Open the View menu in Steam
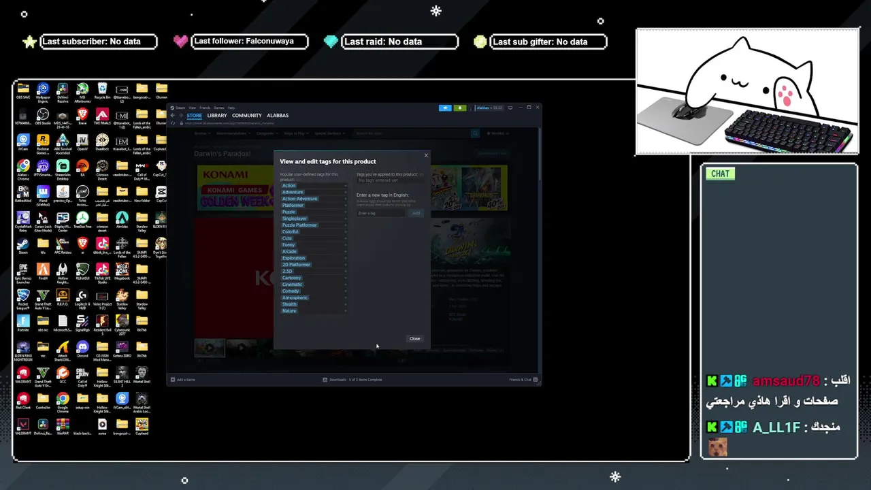Image resolution: width=871 pixels, height=490 pixels. [193, 108]
